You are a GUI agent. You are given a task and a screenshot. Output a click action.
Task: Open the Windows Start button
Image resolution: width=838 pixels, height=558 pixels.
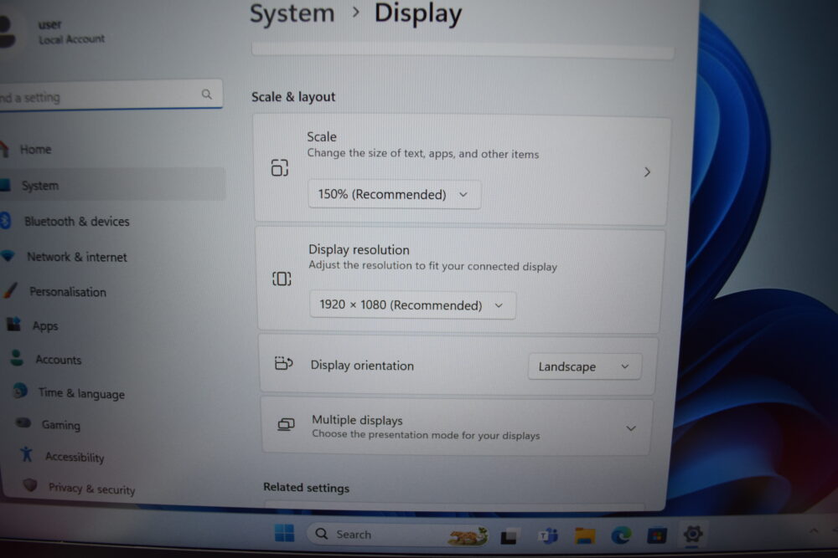click(284, 532)
